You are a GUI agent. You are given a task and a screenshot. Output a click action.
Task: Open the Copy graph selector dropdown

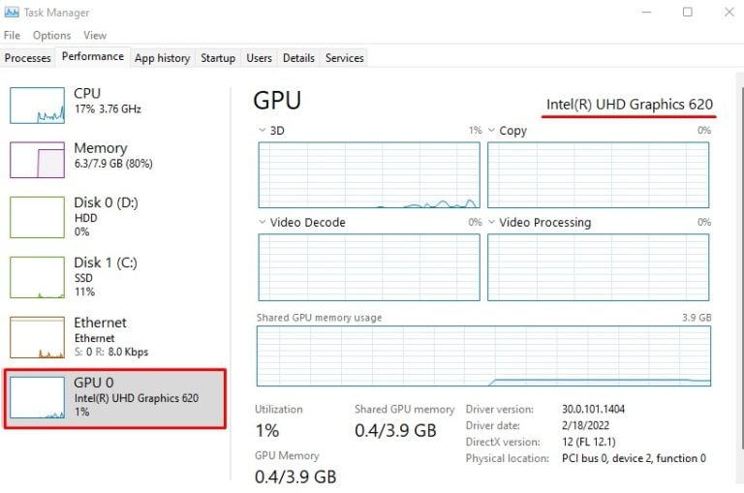click(492, 131)
